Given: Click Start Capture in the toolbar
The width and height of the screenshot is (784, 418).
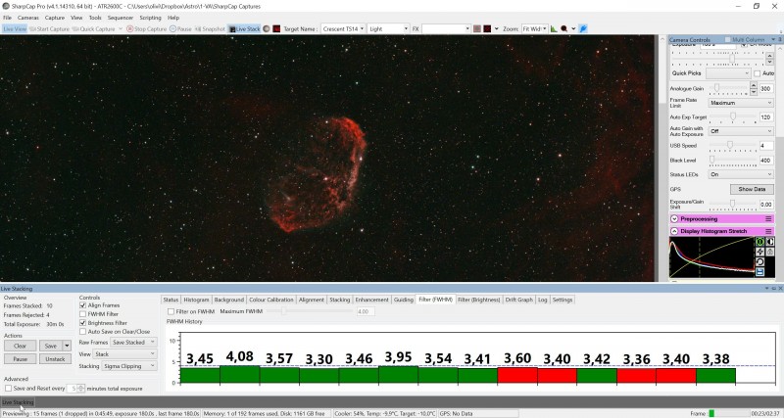Looking at the screenshot, I should (x=49, y=29).
